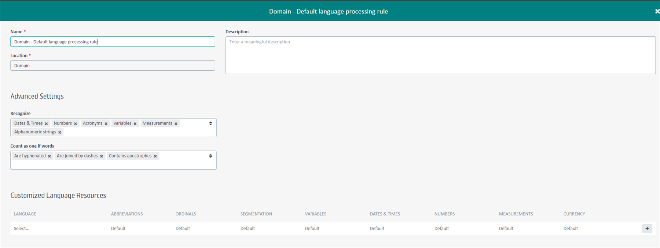
Task: Click into the Description text area
Action: pos(440,55)
